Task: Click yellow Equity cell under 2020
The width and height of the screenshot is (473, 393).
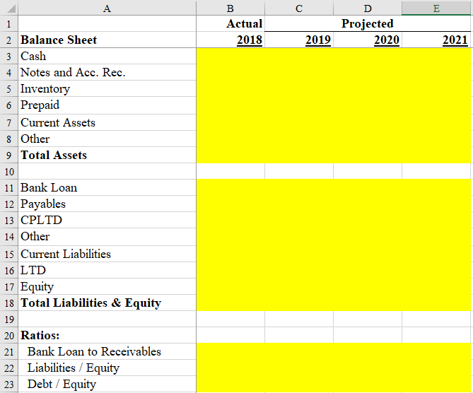Action: (368, 286)
